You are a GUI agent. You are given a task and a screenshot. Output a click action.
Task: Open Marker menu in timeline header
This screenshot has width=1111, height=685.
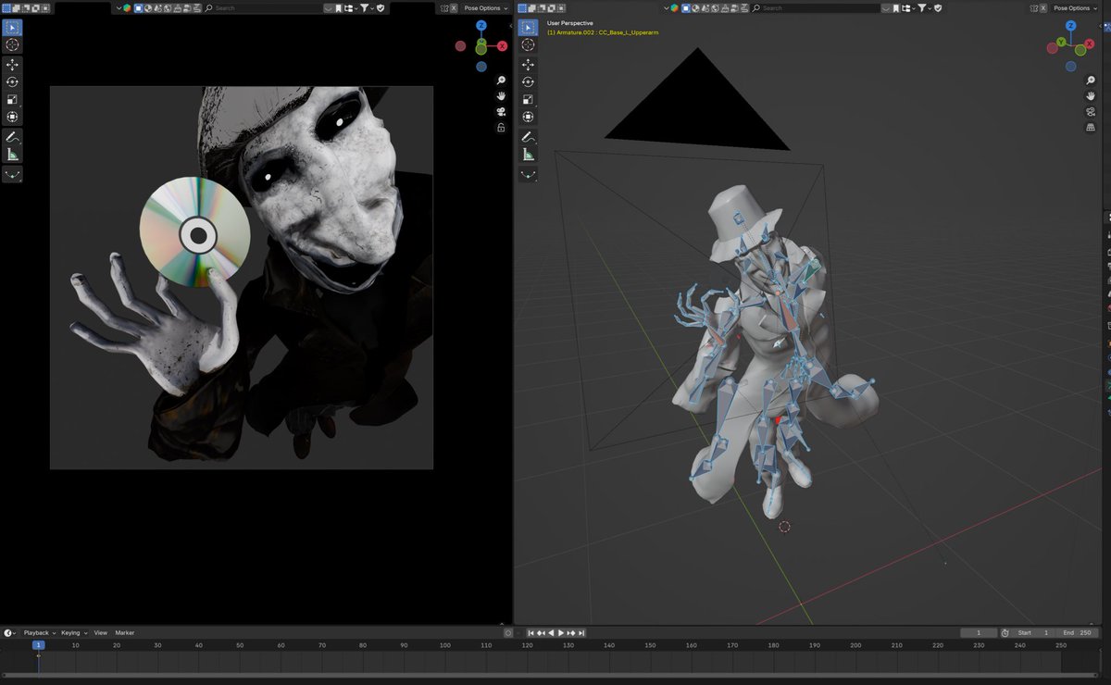coord(125,633)
